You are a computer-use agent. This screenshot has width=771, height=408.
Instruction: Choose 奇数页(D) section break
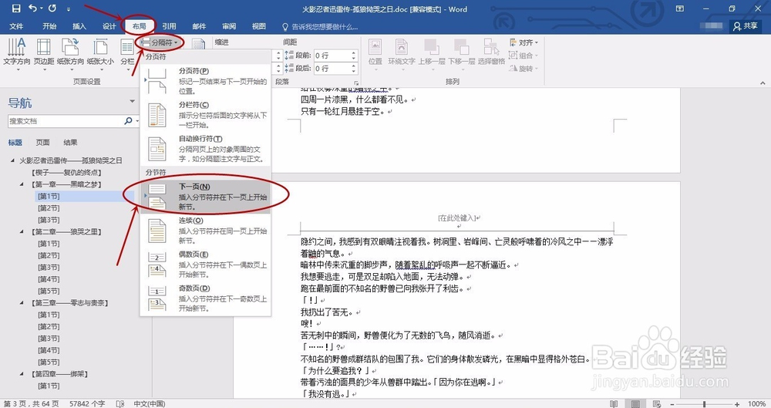pos(206,298)
